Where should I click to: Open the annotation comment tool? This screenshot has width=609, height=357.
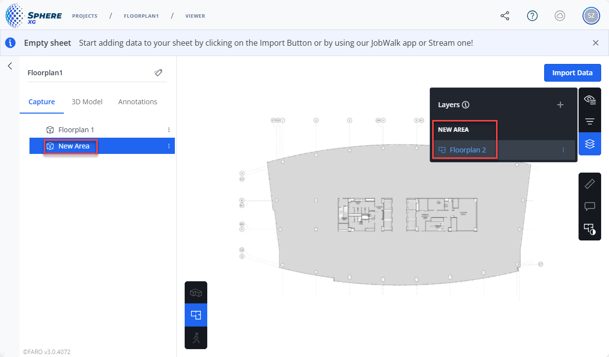point(590,207)
